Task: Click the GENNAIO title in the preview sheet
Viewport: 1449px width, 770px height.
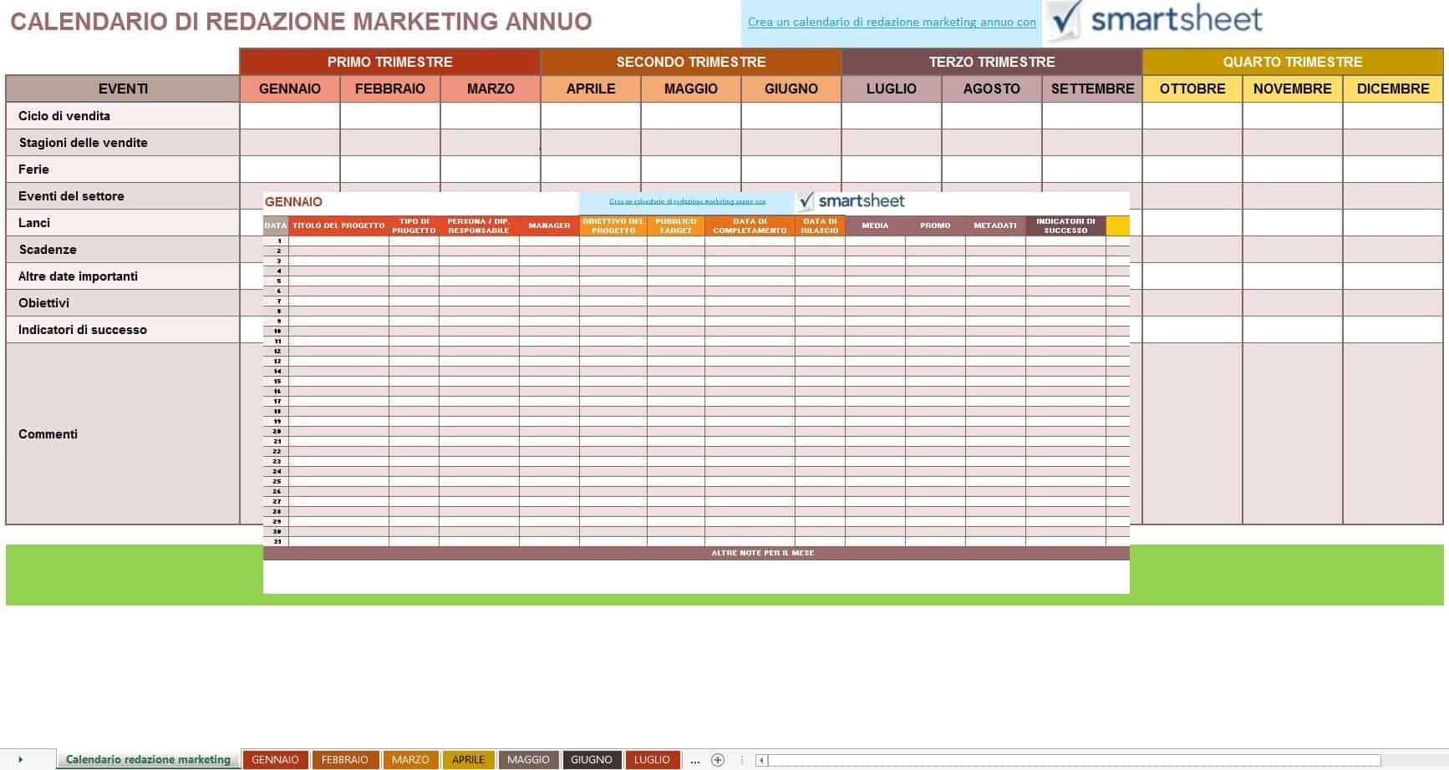Action: pyautogui.click(x=293, y=202)
